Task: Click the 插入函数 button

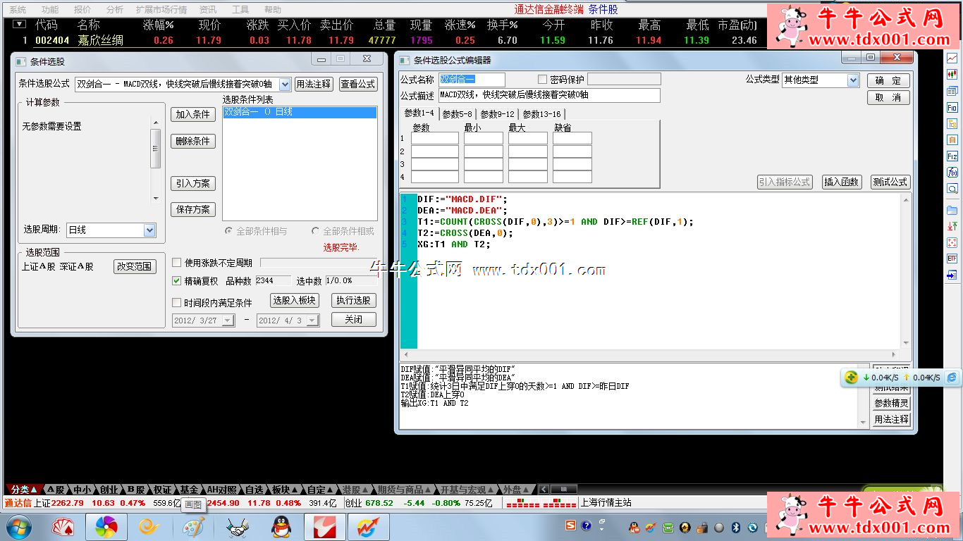Action: pos(842,182)
